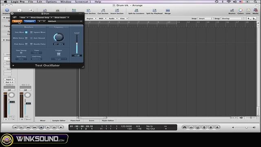
Task: Toggle the Sine Sweep checkbox
Action: [x=21, y=53]
